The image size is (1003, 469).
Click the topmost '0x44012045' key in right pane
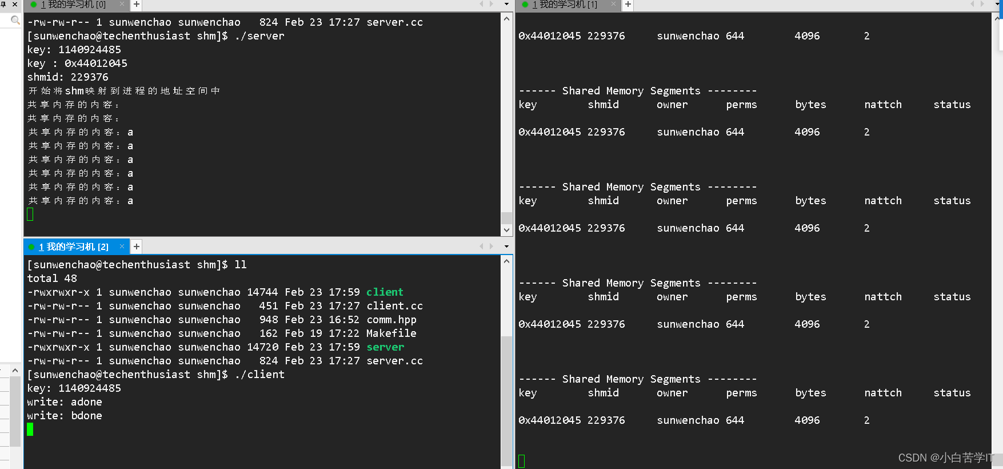pos(550,36)
